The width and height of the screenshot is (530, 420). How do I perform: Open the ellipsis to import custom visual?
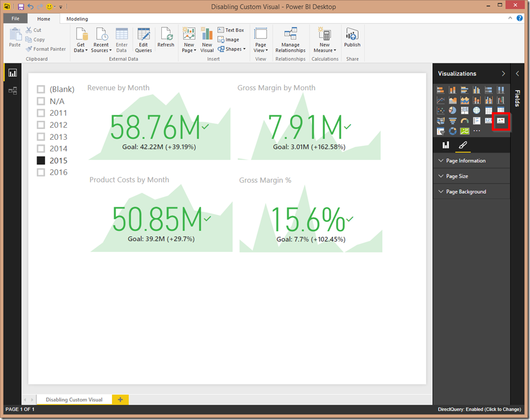pos(477,131)
